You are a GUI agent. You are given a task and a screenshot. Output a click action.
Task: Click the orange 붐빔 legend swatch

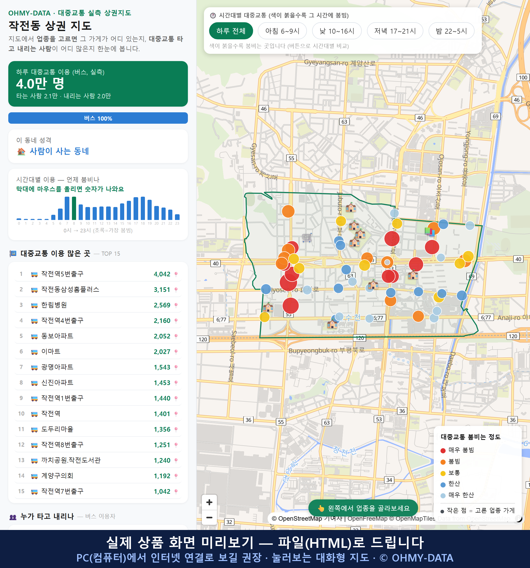click(443, 462)
